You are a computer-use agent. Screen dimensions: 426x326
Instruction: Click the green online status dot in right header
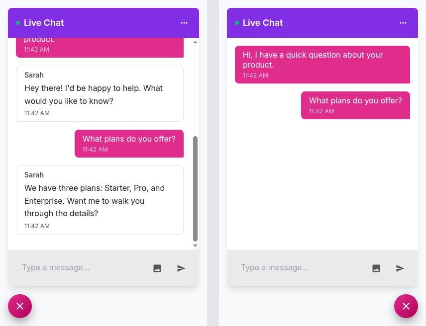coord(237,23)
